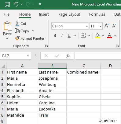Select cell containing 'Weilburg'
This screenshot has height=124, width=121.
(52, 84)
